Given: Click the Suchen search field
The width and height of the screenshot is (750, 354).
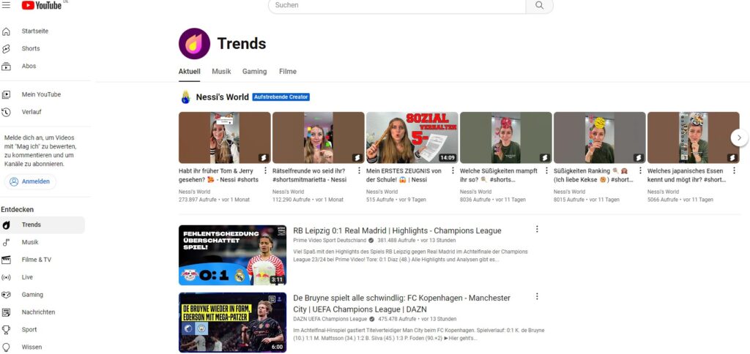Looking at the screenshot, I should (397, 5).
